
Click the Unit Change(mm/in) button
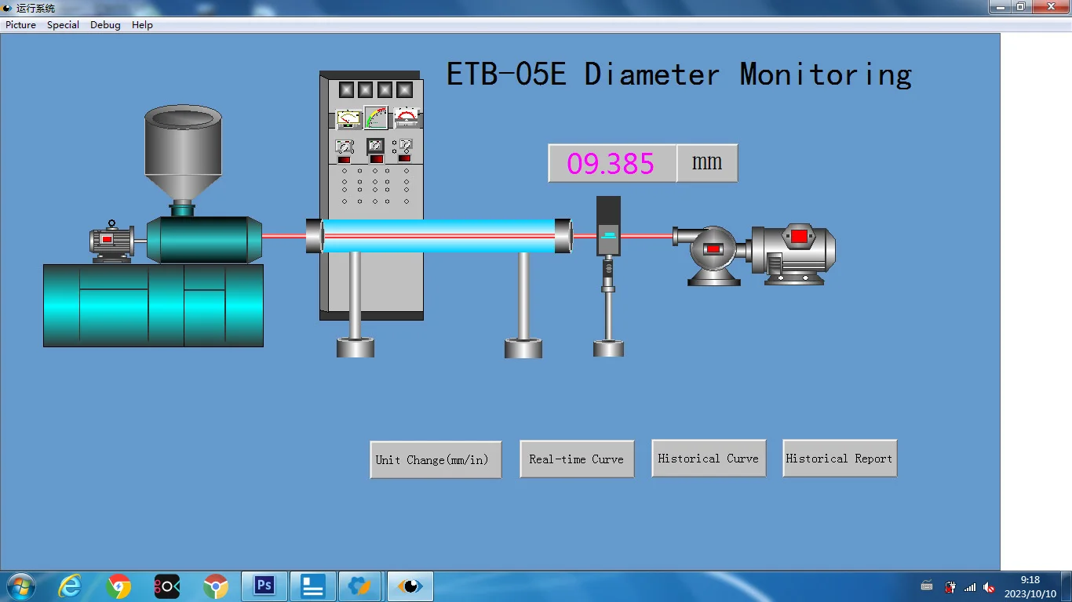click(436, 459)
